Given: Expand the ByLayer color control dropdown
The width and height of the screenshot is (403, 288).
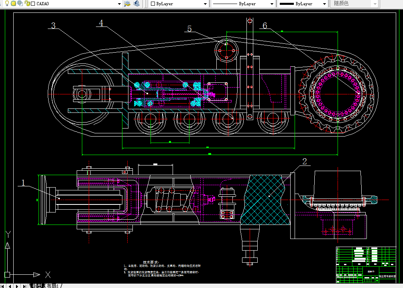Looking at the screenshot, I should [205, 4].
